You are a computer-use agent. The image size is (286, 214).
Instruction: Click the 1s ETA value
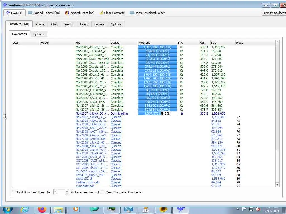coord(182,113)
